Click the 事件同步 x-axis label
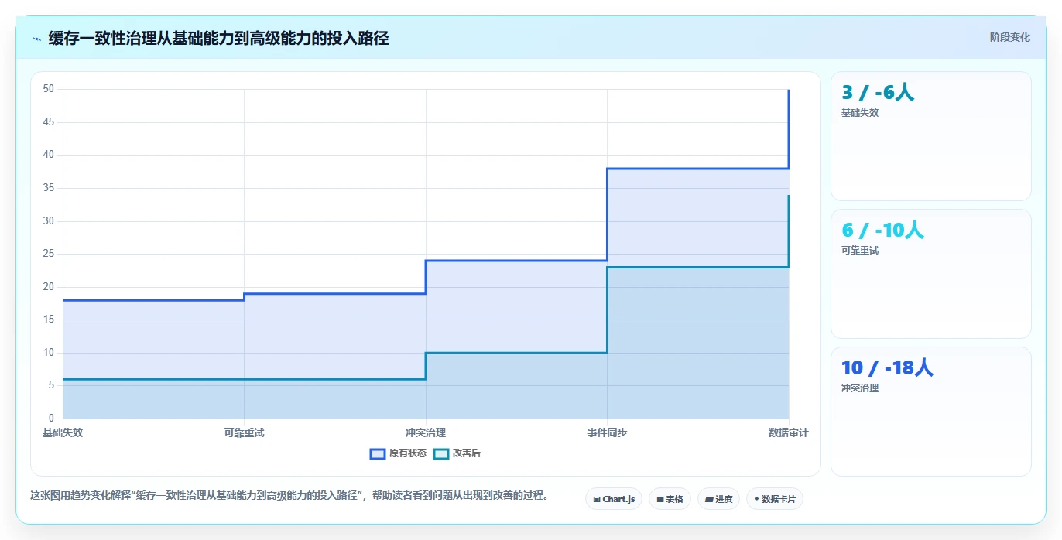This screenshot has height=540, width=1062. [x=607, y=432]
